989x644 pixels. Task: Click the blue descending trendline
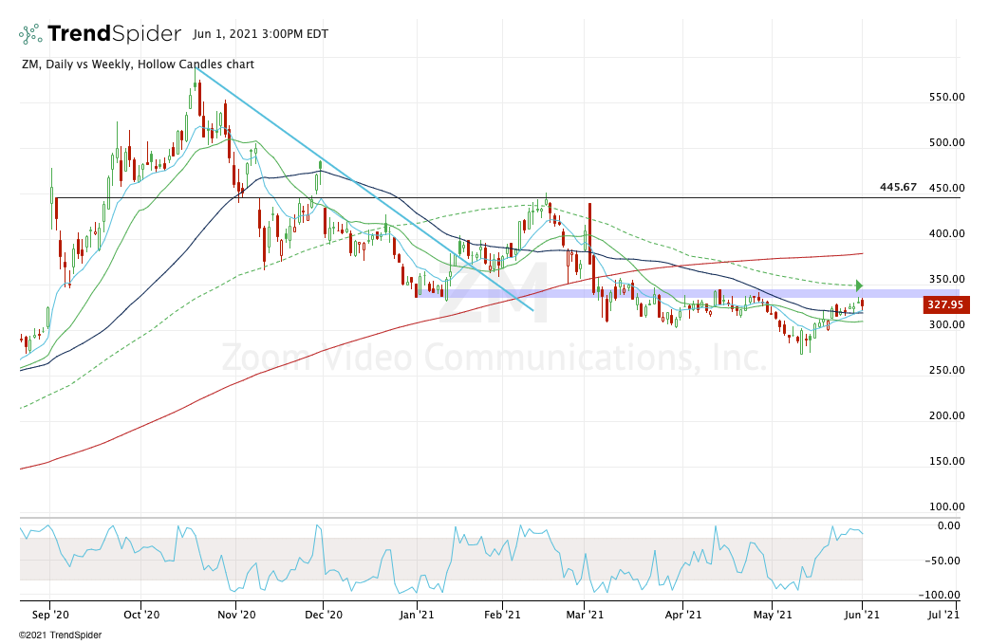(364, 189)
